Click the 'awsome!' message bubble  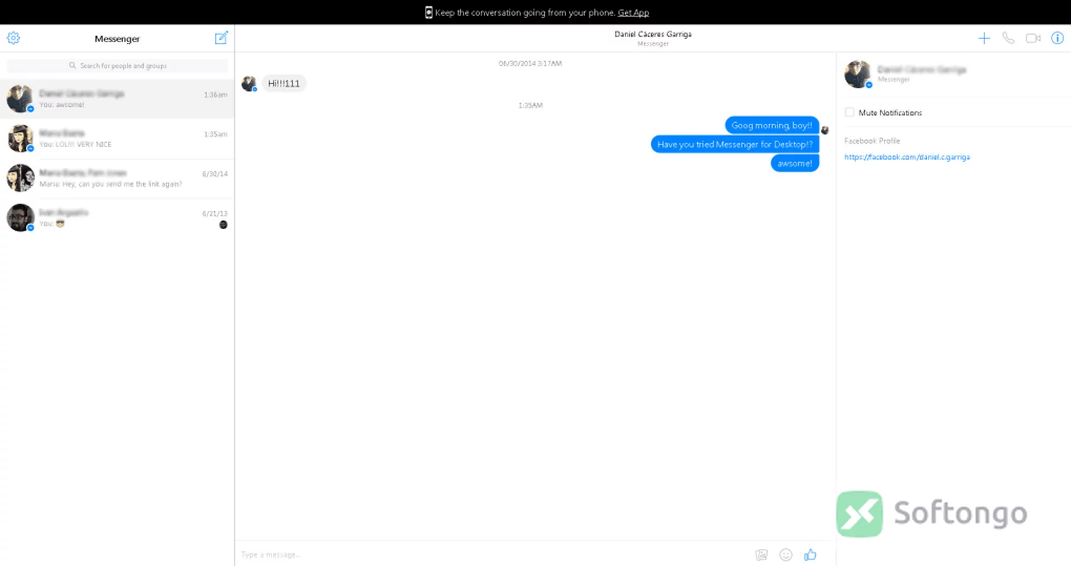pos(795,163)
